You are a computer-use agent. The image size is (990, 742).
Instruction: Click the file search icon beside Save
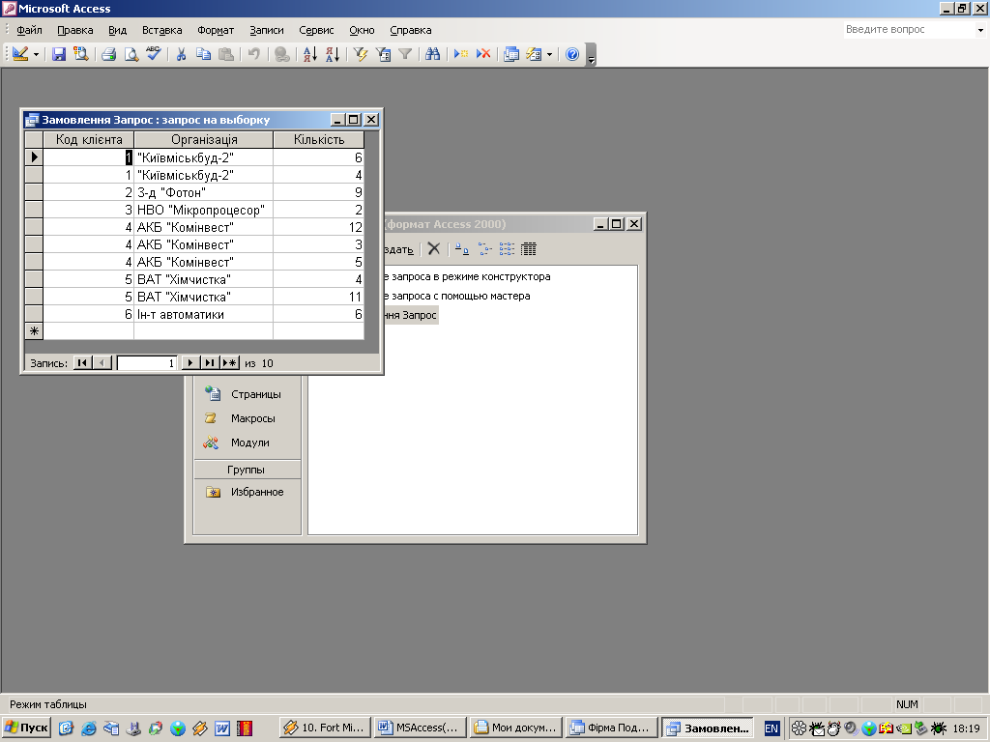point(81,54)
